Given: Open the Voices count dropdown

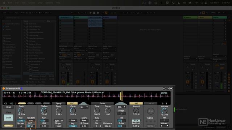Looking at the screenshot, I should [164, 126].
